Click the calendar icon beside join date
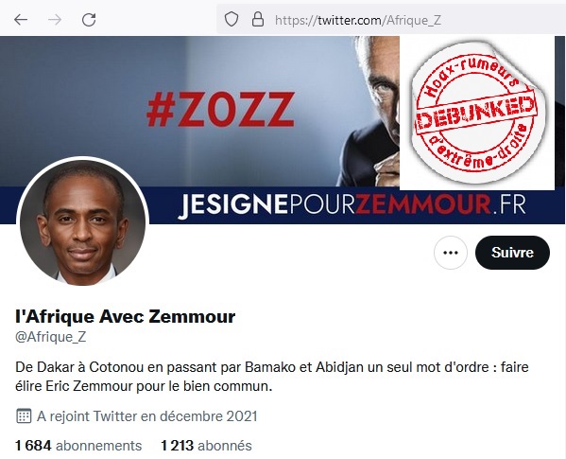Image resolution: width=566 pixels, height=459 pixels. (24, 416)
